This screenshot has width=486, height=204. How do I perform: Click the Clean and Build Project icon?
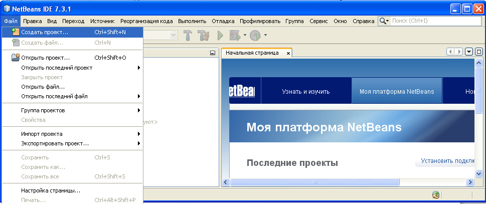click(203, 35)
